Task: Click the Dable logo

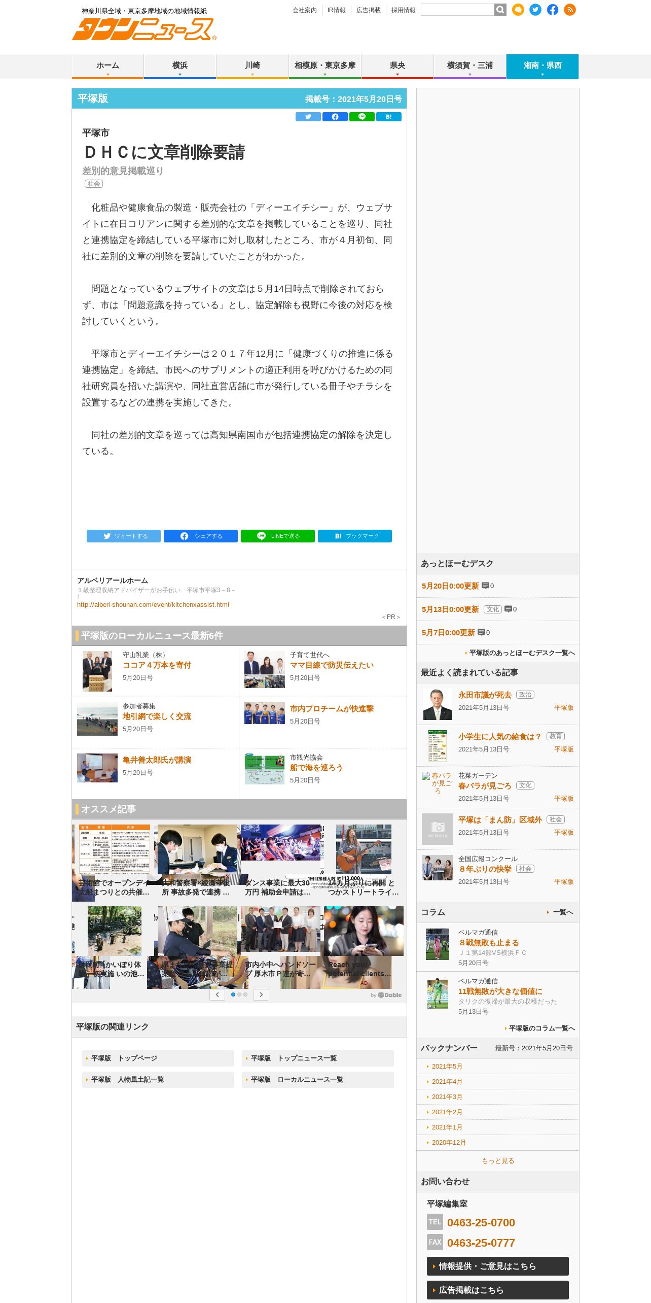Action: (390, 995)
